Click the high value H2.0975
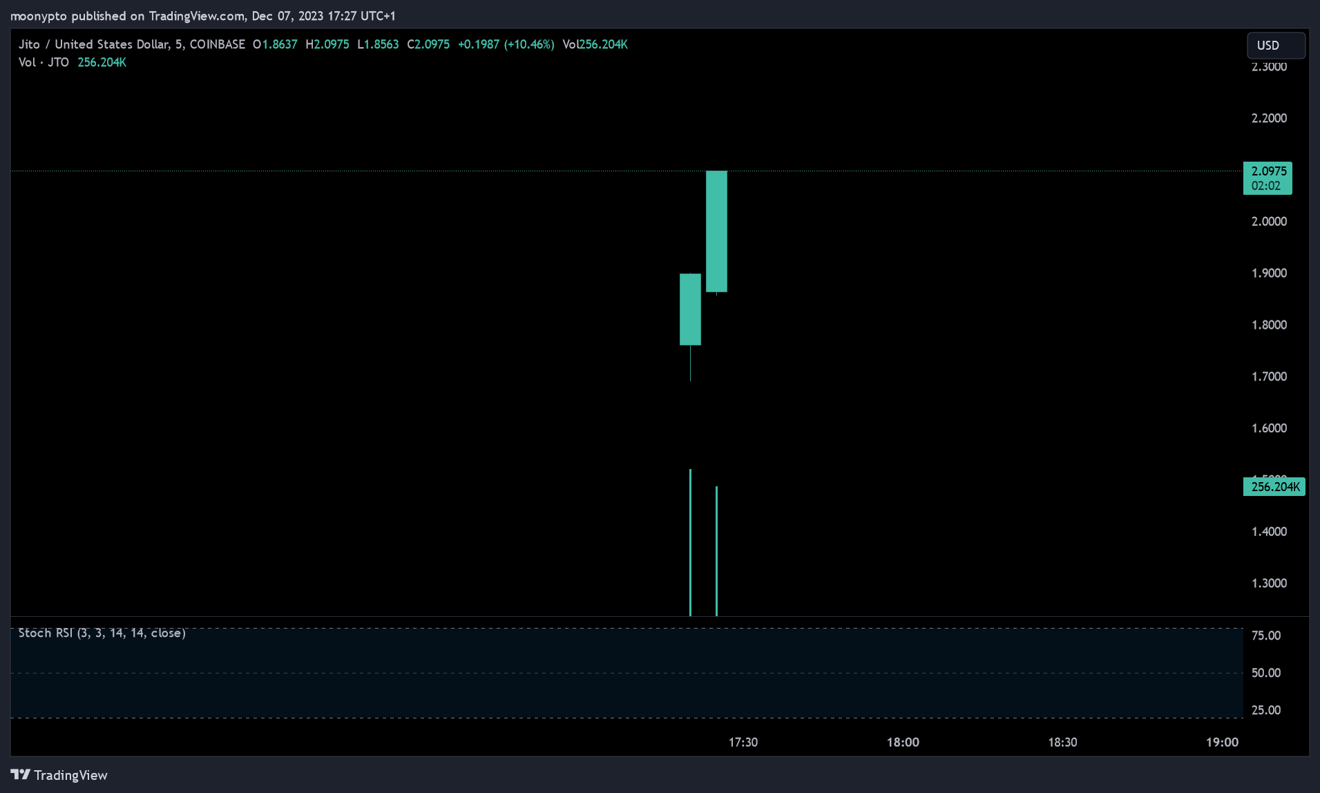This screenshot has width=1320, height=793. click(x=327, y=44)
